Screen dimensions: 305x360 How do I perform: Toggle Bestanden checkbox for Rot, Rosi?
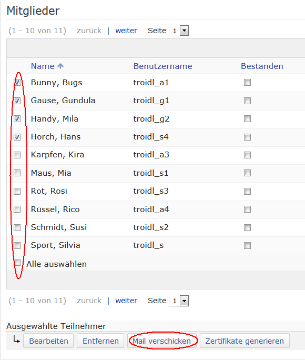(247, 191)
